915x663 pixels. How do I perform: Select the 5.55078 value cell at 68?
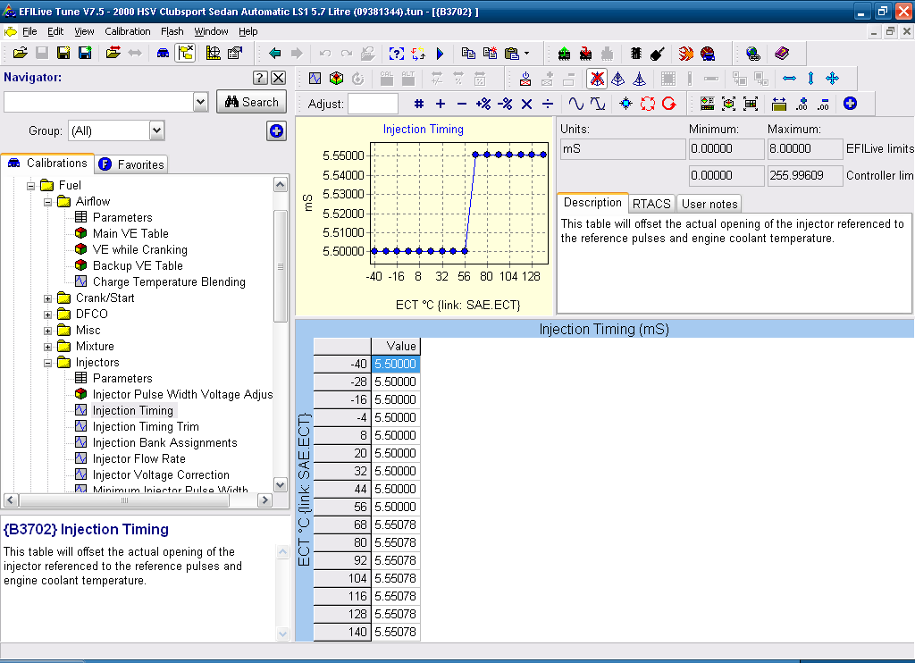[x=396, y=525]
